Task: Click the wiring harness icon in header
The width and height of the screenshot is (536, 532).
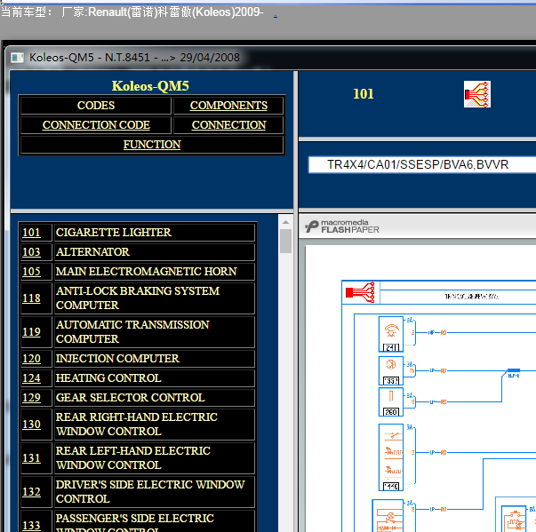Action: pos(477,94)
